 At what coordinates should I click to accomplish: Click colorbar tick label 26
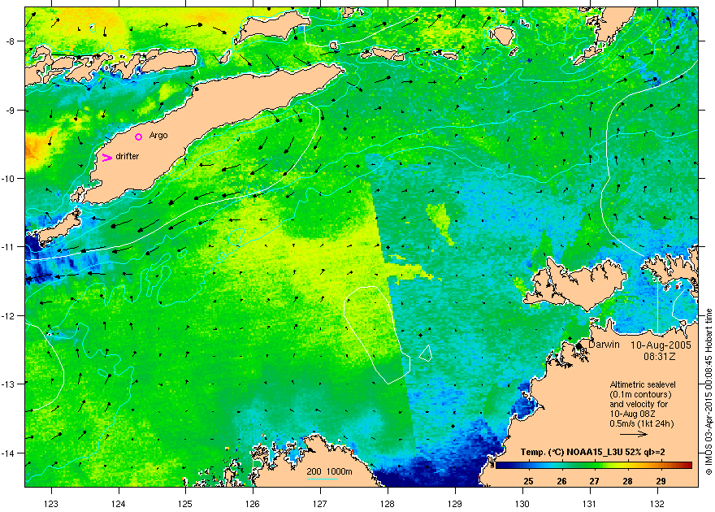(x=561, y=481)
